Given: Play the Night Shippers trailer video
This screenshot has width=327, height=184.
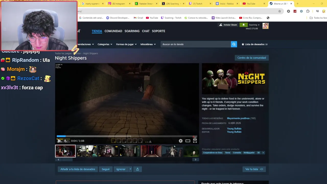Looking at the screenshot, I should click(59, 141).
